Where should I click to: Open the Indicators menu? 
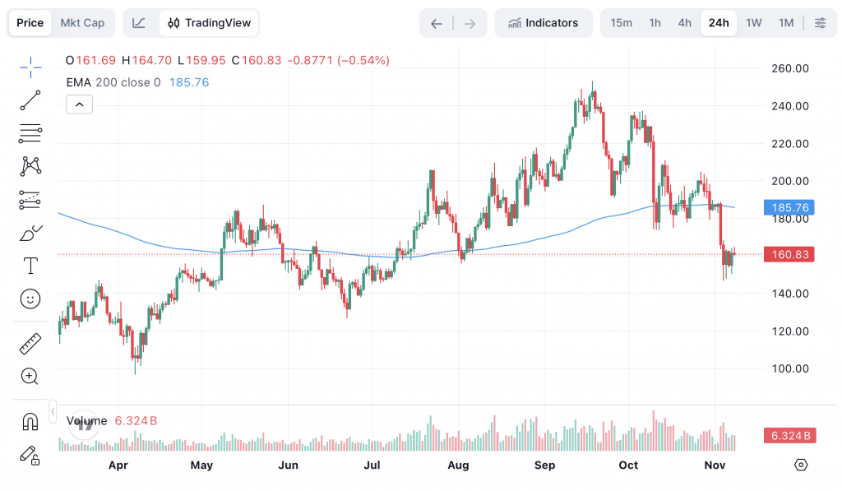click(543, 23)
